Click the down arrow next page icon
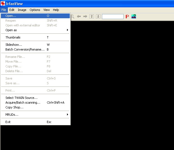The image size is (174, 150). pyautogui.click(x=98, y=17)
